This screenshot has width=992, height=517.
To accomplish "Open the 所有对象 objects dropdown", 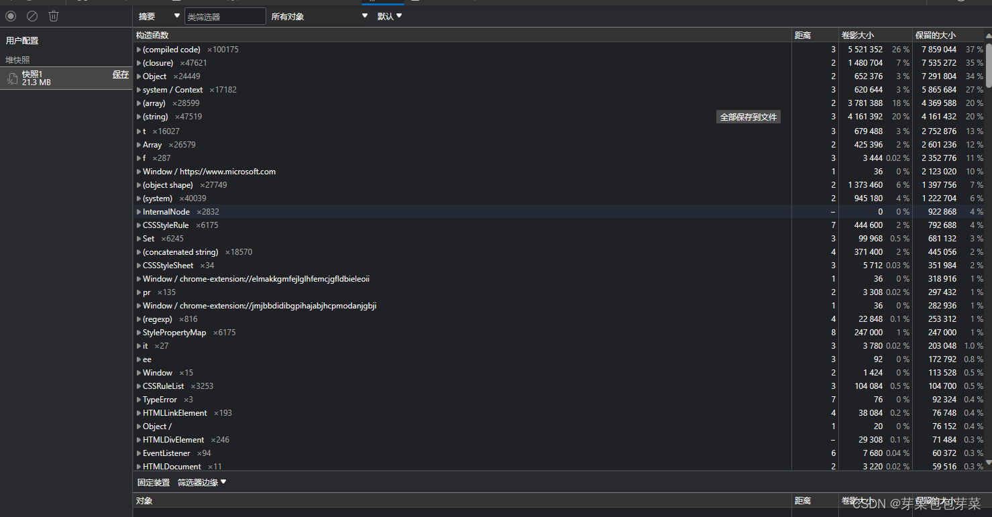I will (x=319, y=16).
